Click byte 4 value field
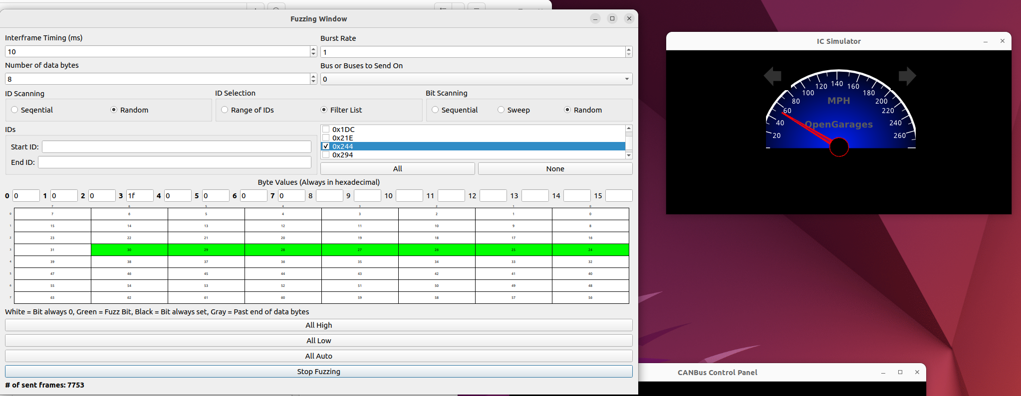 tap(178, 195)
